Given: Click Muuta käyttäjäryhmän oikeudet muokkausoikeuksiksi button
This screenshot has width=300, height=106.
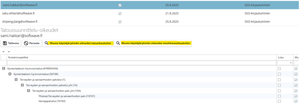Looking at the screenshot, I should tap(153, 44).
